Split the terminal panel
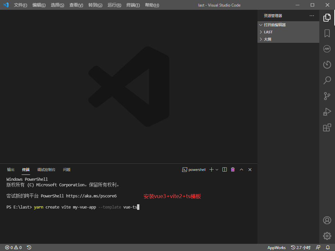Viewport: 335px width, 251px height. [224, 170]
